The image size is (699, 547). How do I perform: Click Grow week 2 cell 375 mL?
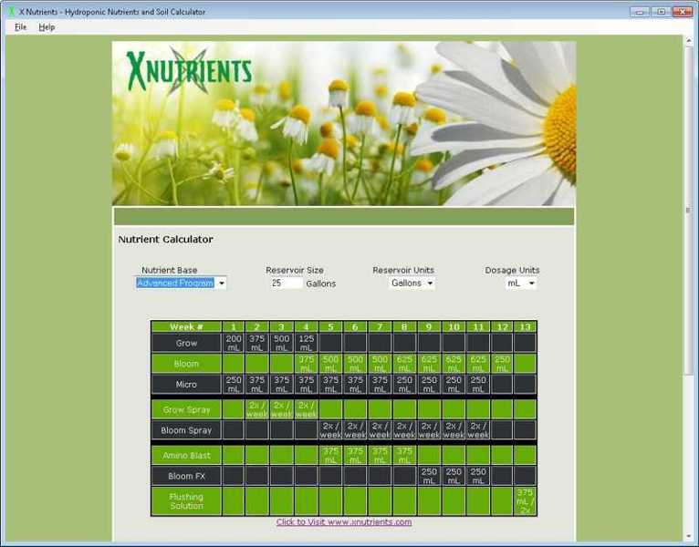[x=257, y=343]
